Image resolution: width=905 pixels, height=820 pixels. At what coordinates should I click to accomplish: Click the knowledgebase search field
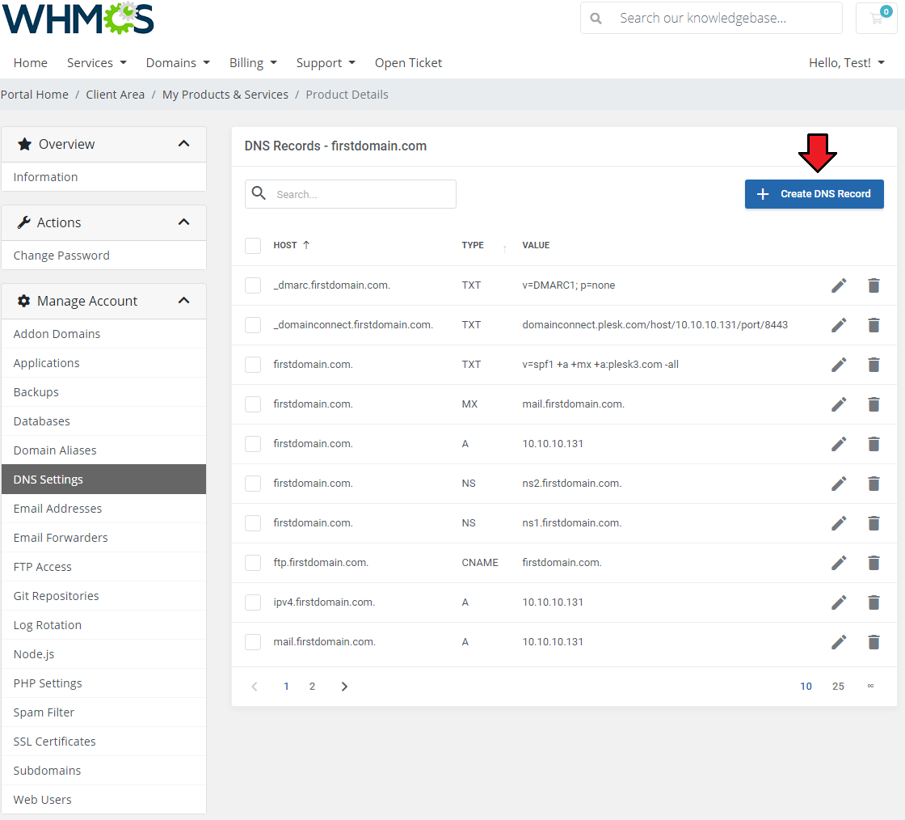click(711, 18)
